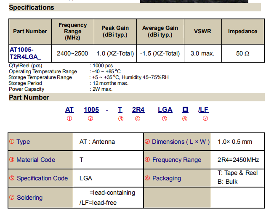Click the 'Specifications' section heading
The width and height of the screenshot is (274, 214).
coord(32,8)
